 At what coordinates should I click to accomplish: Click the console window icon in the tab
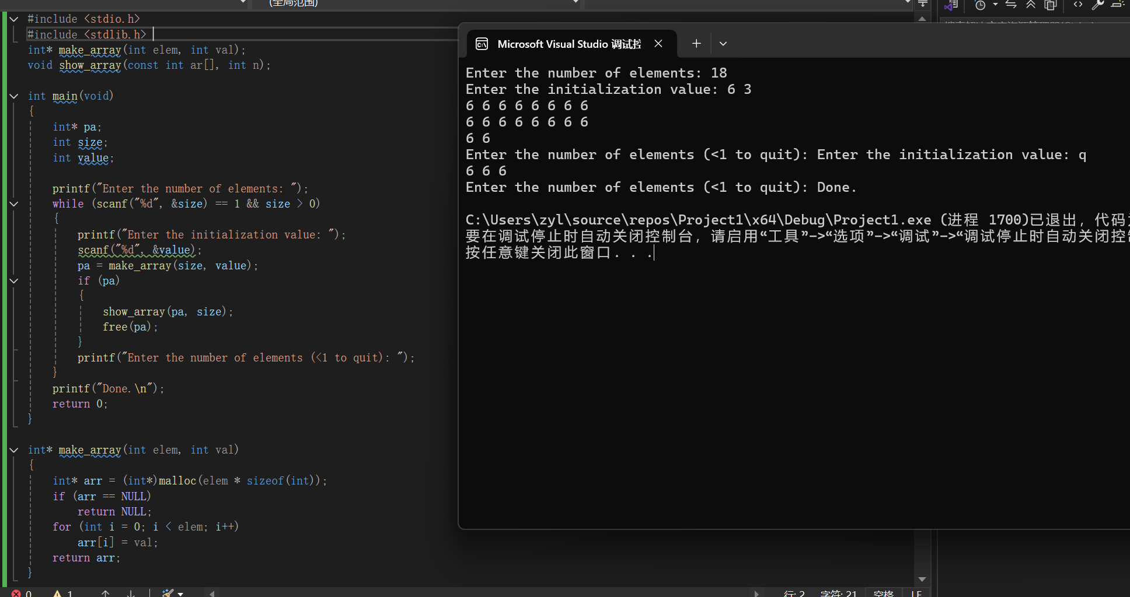482,44
